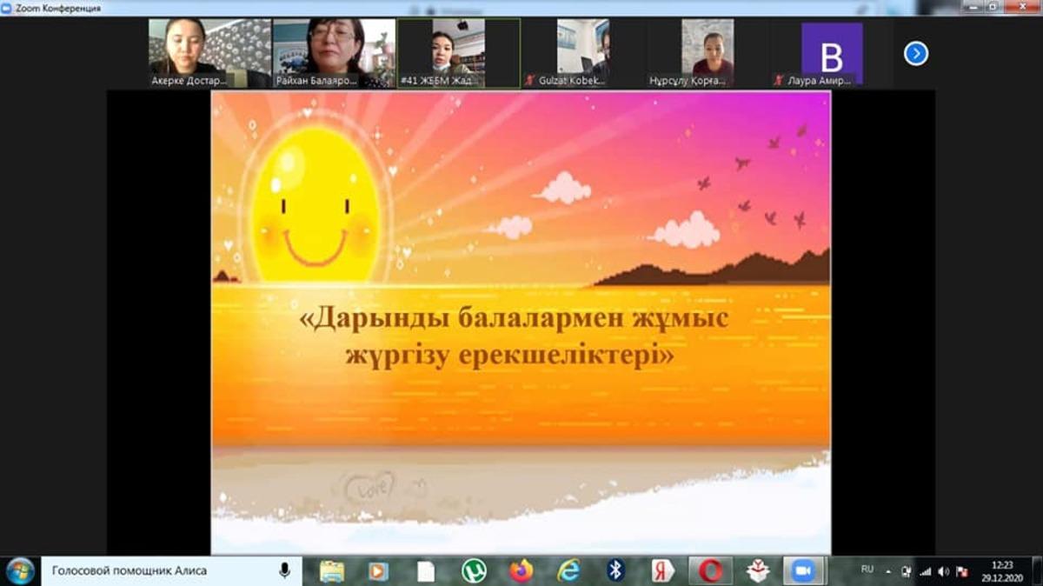
Task: Open the file explorer folder icon
Action: pos(331,571)
